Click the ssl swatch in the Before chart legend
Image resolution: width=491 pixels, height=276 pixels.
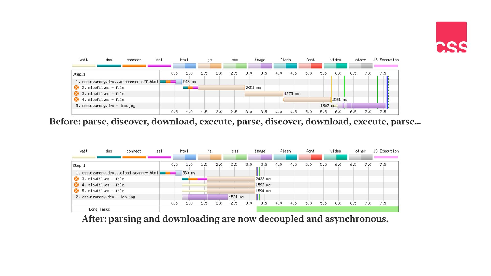[x=159, y=66]
